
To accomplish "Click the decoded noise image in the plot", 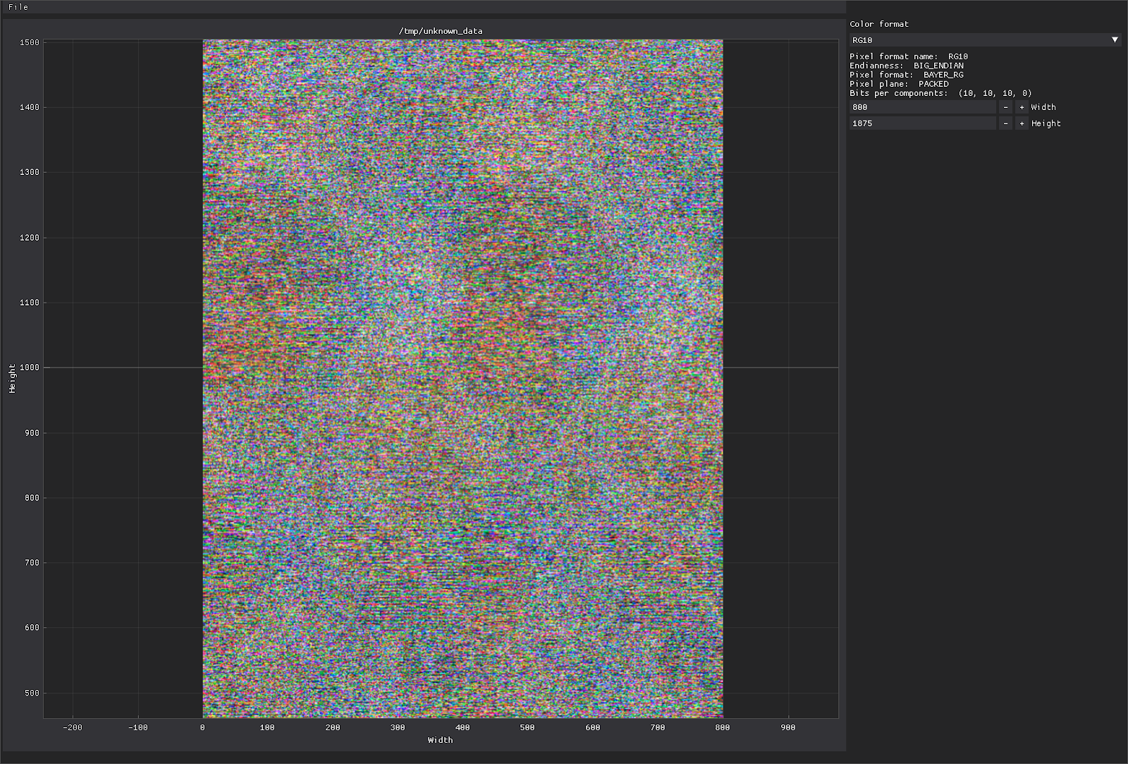I will [462, 379].
